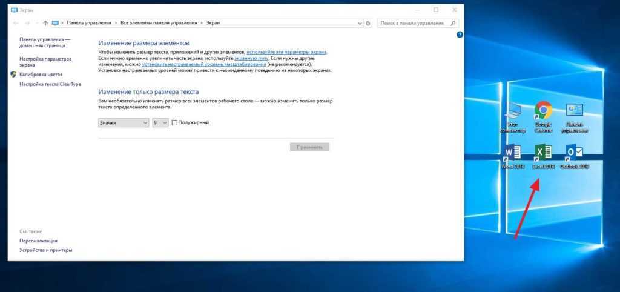Select the Word 2013 desktop icon
The image size is (620, 292).
click(x=511, y=154)
